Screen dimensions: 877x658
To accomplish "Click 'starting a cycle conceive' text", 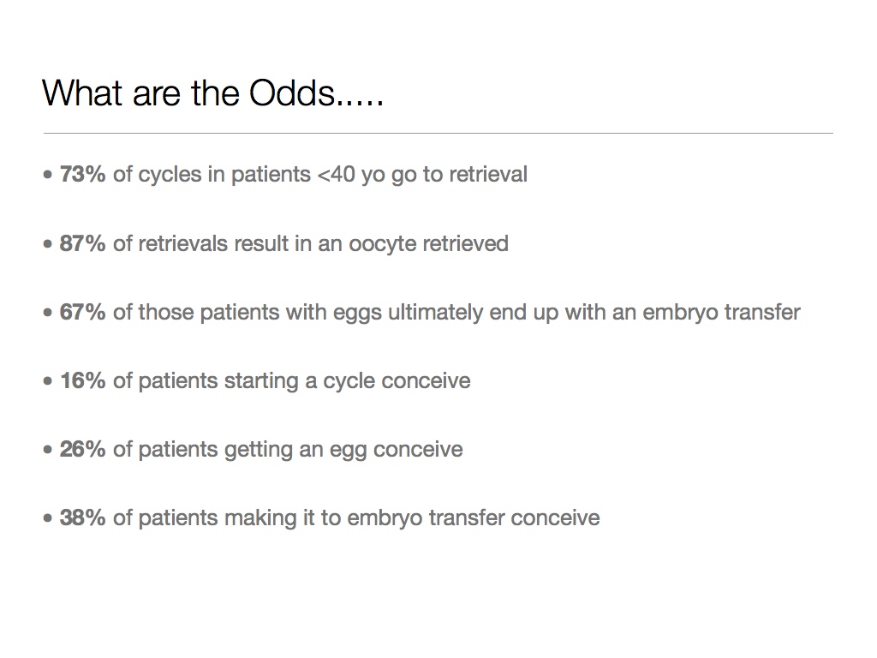I will coord(347,381).
